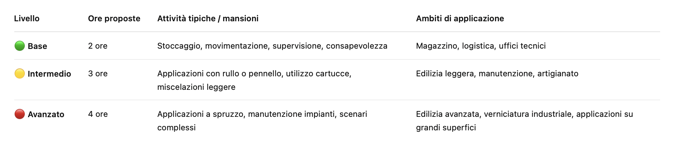Select the Intermedio level label
688x156 pixels.
click(x=49, y=74)
